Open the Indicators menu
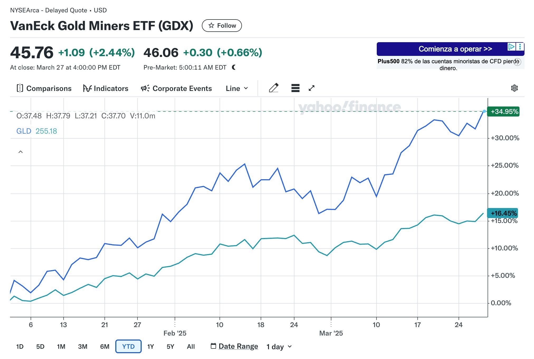This screenshot has height=359, width=534. click(106, 88)
